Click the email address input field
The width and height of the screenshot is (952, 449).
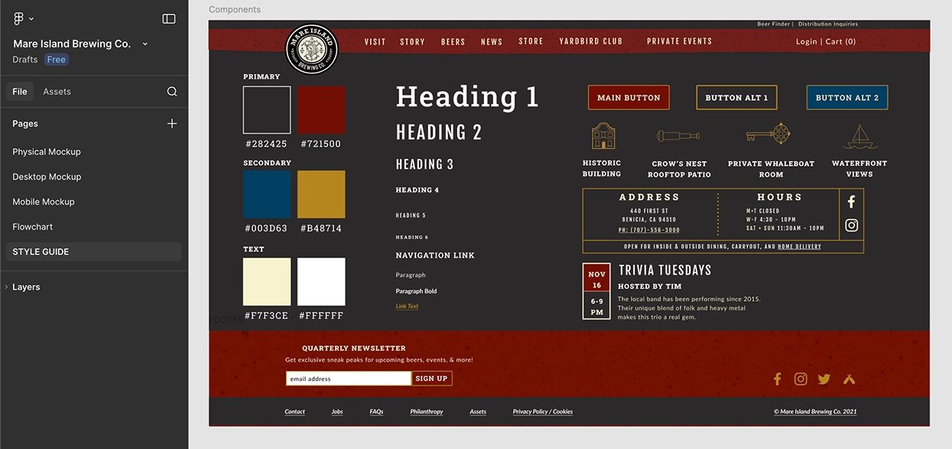pyautogui.click(x=349, y=379)
